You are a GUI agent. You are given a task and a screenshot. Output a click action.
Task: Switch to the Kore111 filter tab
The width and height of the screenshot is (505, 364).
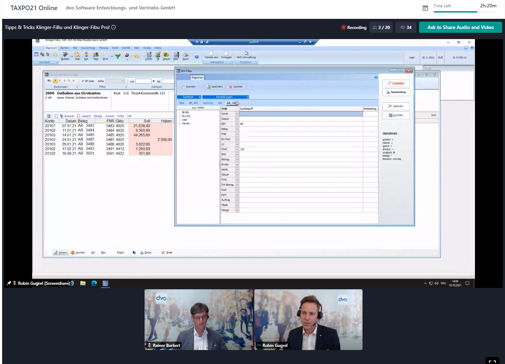[208, 103]
